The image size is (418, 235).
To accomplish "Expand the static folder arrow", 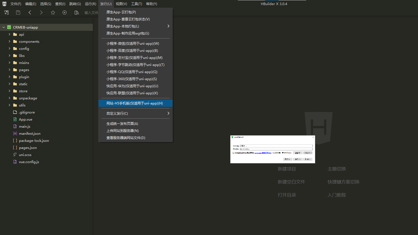I will [x=9, y=84].
